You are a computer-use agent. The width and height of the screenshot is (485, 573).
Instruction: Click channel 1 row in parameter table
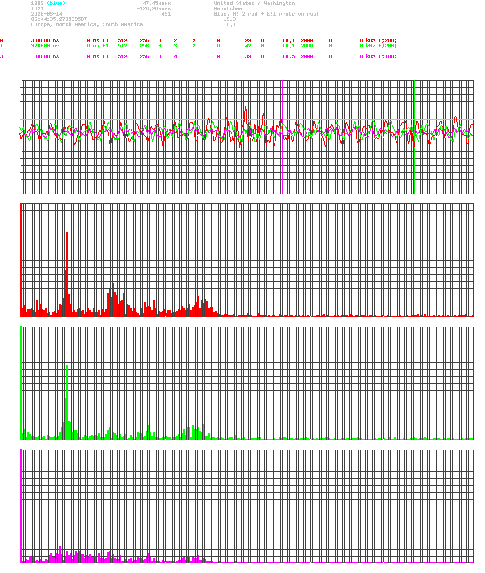[133, 46]
